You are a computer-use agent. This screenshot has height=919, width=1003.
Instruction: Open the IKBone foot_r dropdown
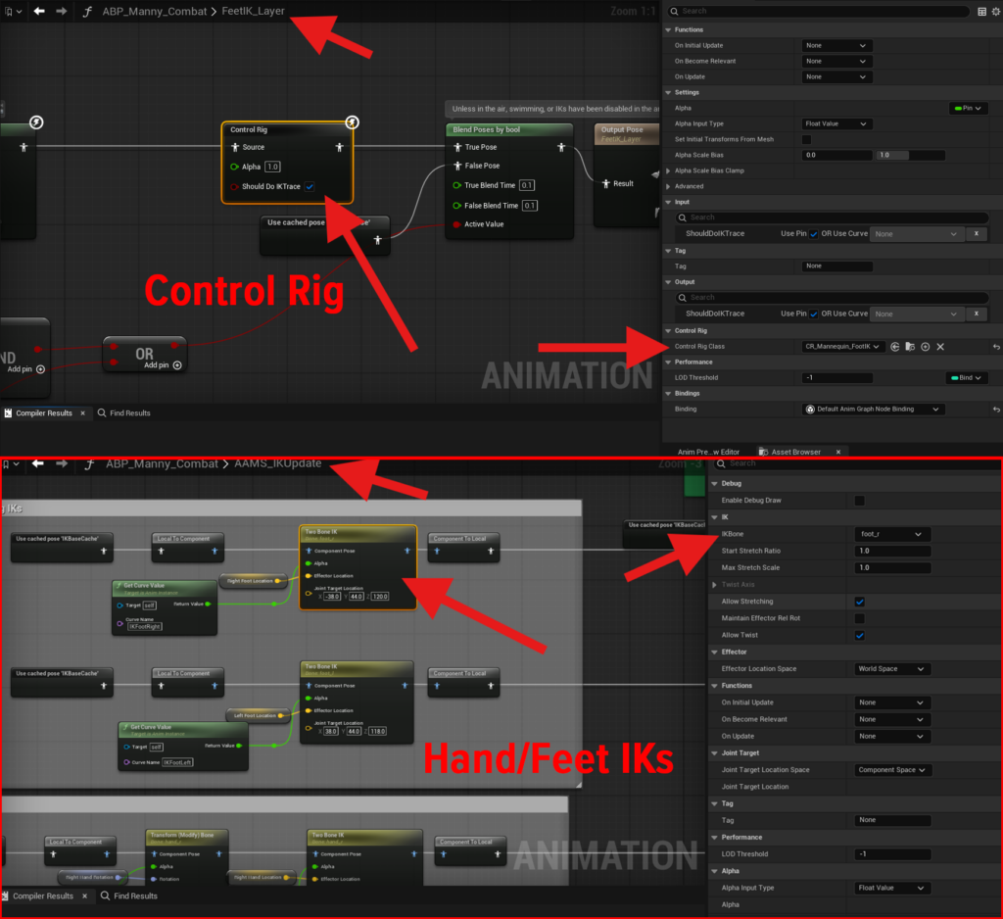(891, 535)
